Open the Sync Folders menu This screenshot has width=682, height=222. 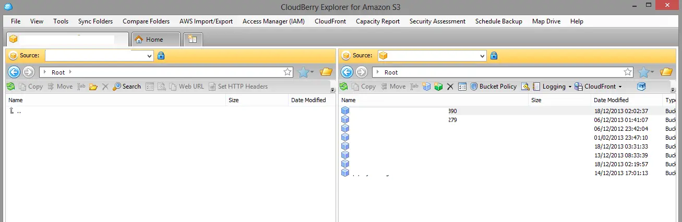(x=95, y=21)
